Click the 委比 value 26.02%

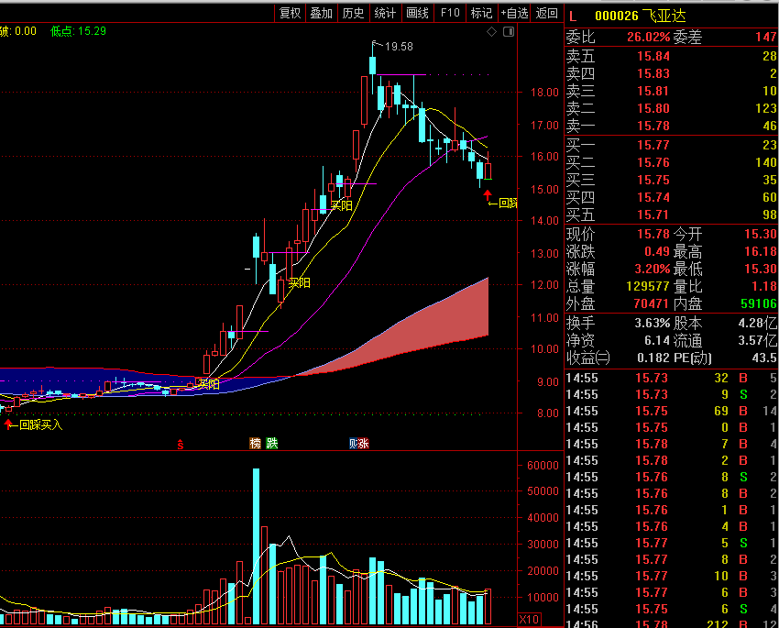coord(648,37)
